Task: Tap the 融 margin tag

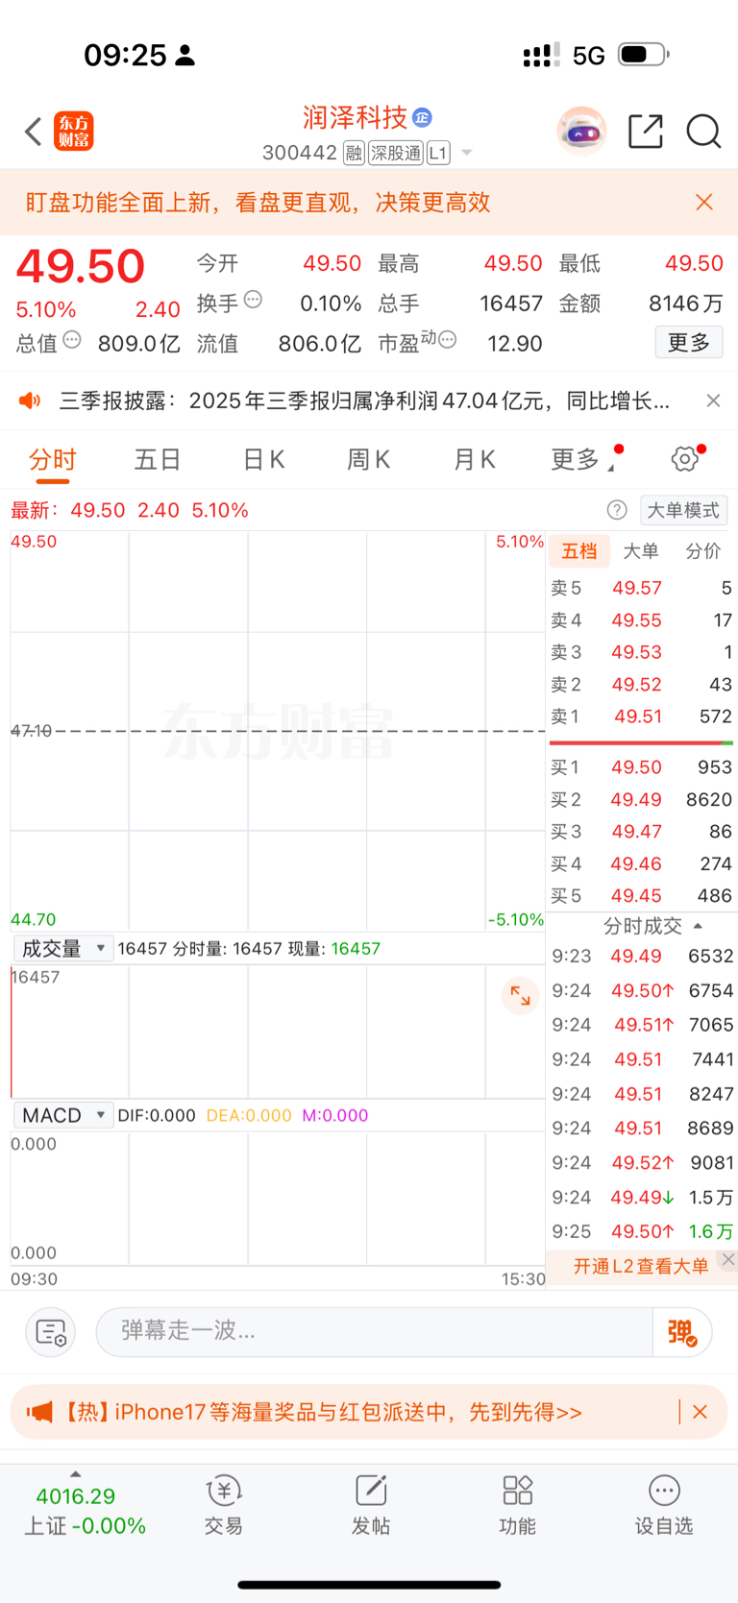Action: click(354, 153)
